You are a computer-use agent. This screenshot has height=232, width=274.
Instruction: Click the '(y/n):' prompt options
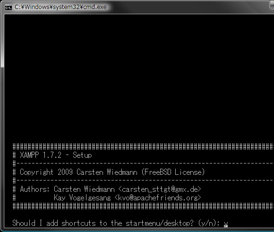click(209, 223)
